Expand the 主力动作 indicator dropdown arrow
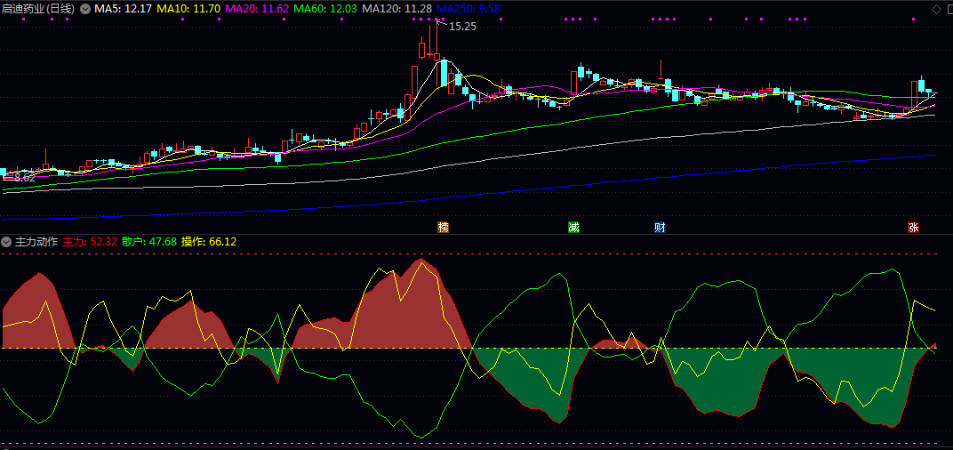 (x=6, y=242)
